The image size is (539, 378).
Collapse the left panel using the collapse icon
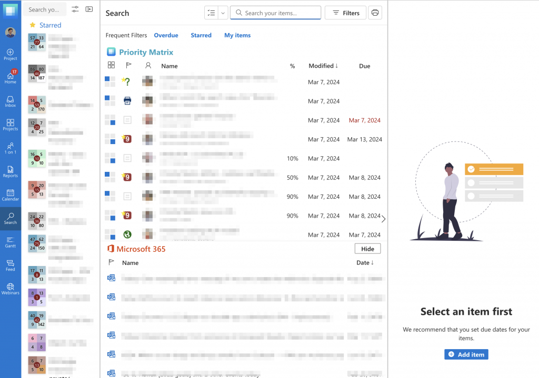89,9
